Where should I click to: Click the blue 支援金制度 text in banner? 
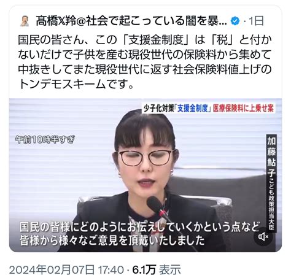pyautogui.click(x=193, y=108)
